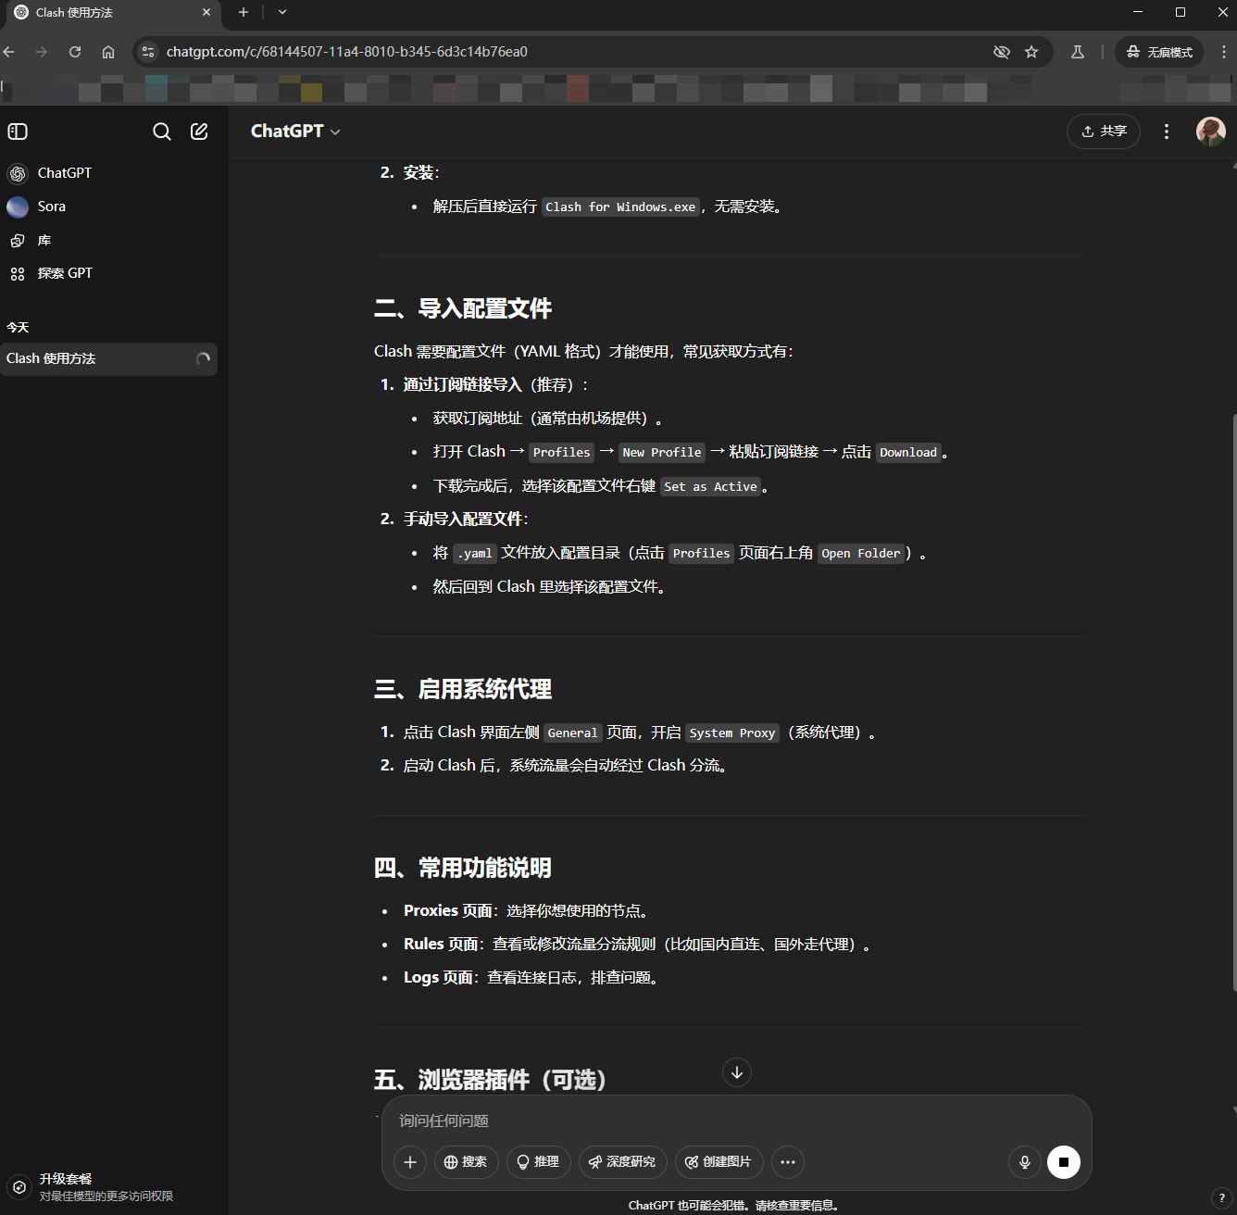Click the 'Open Folder' code label

[x=861, y=554]
